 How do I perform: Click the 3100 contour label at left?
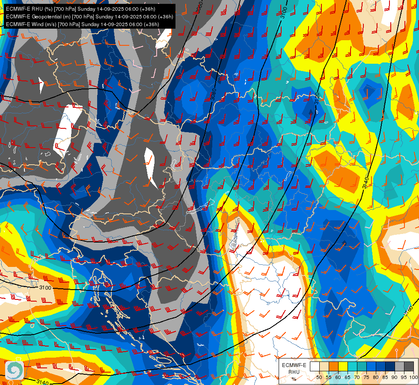45,288
